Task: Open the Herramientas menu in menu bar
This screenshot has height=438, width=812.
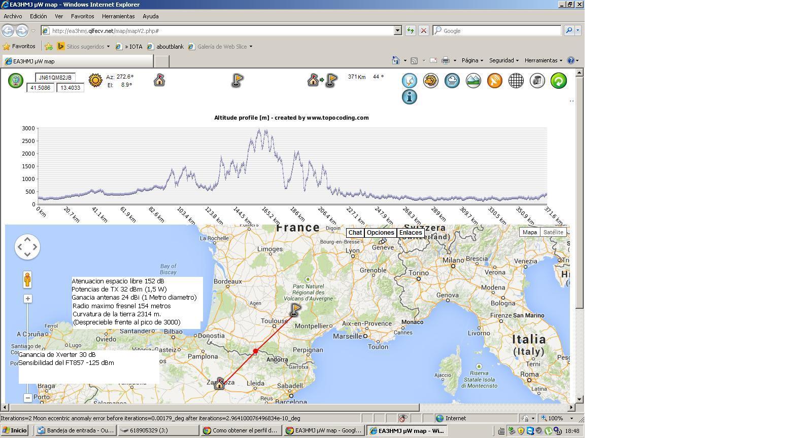Action: click(x=118, y=16)
